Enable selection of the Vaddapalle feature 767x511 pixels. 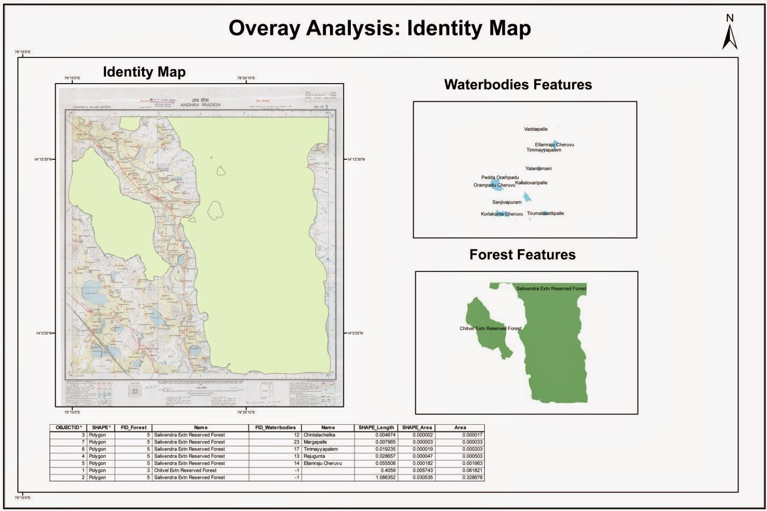pos(535,129)
